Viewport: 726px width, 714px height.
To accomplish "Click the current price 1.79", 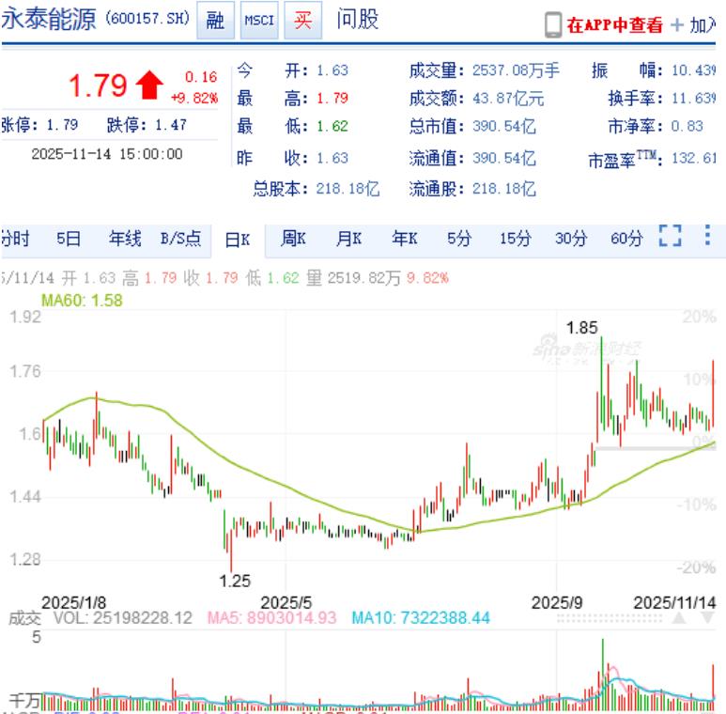I will pos(98,85).
